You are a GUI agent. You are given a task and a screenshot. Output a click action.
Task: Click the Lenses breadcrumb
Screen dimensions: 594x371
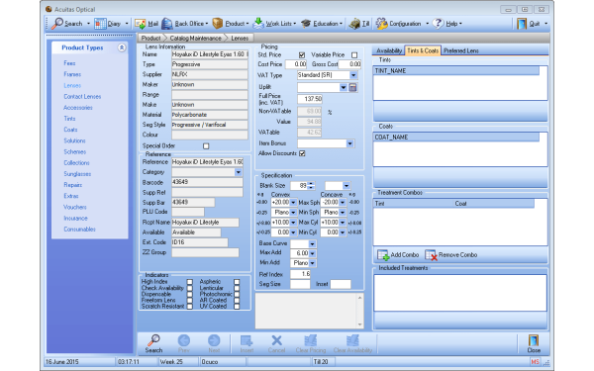click(240, 39)
